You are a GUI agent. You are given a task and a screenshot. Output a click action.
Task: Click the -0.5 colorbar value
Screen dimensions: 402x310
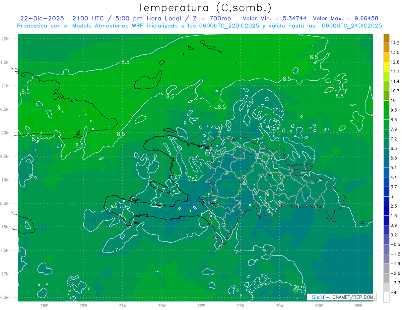tap(395, 244)
